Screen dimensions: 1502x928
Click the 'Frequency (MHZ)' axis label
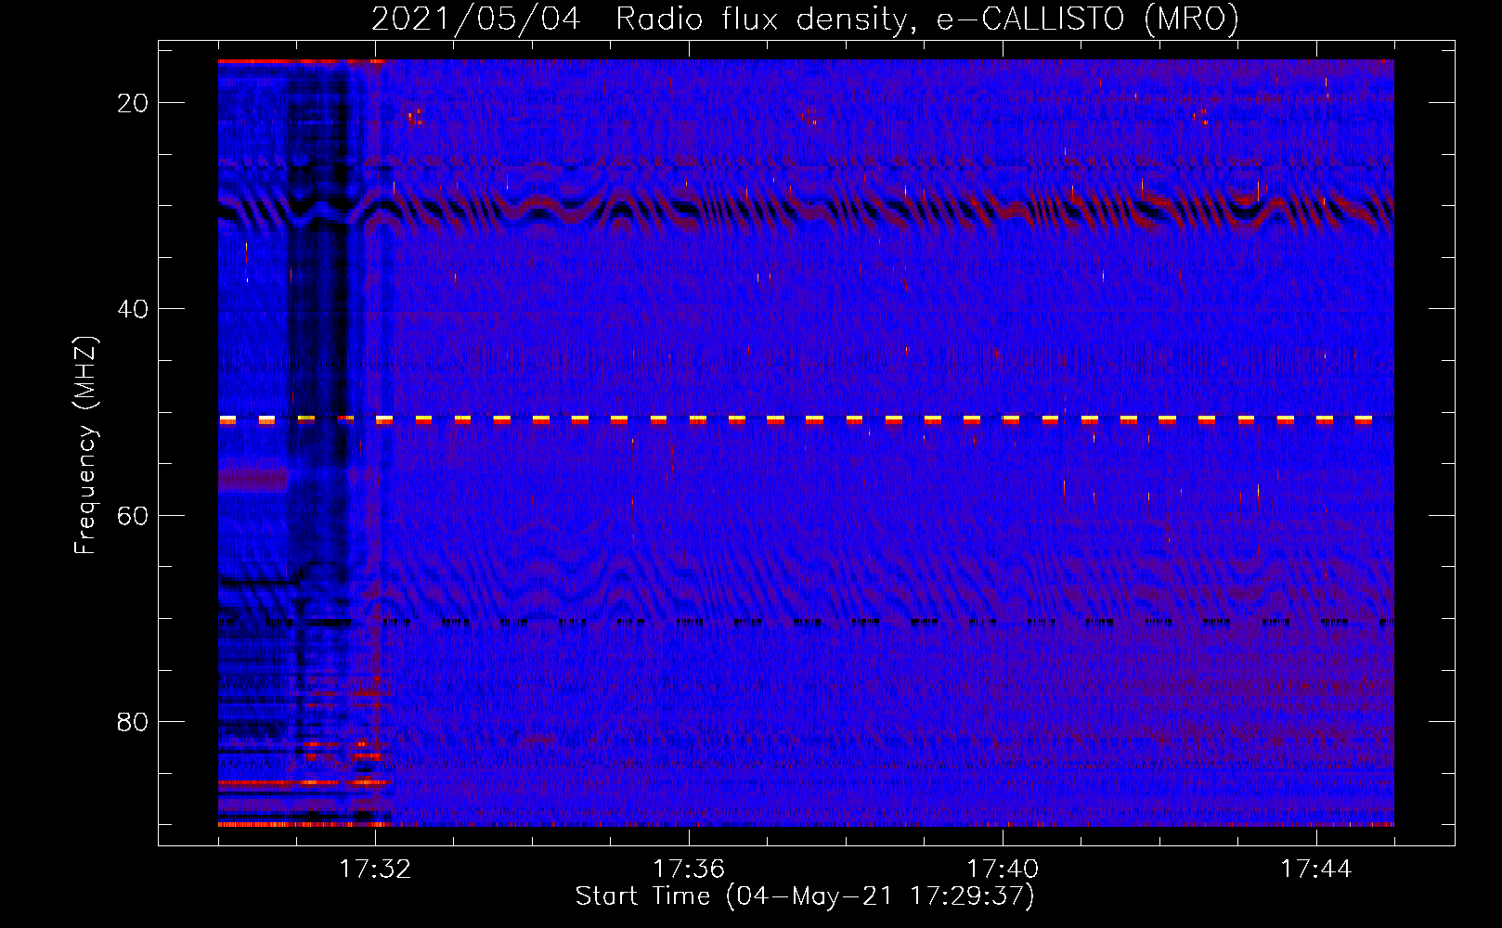[x=85, y=445]
